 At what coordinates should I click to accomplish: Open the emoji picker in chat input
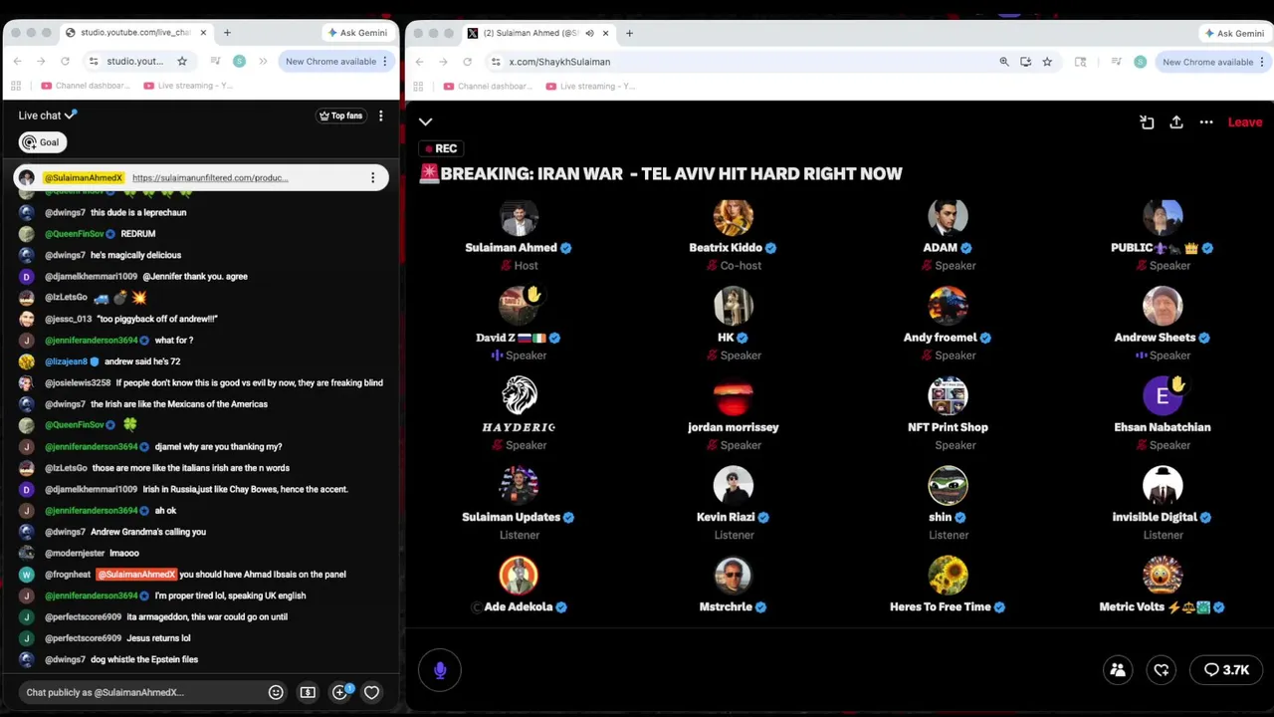276,692
